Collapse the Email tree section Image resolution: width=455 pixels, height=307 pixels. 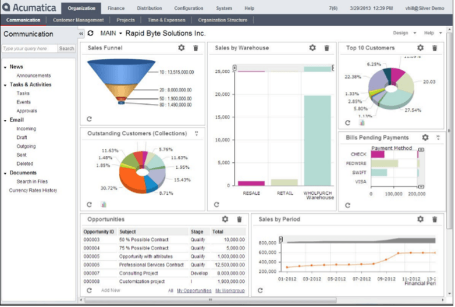pos(5,120)
